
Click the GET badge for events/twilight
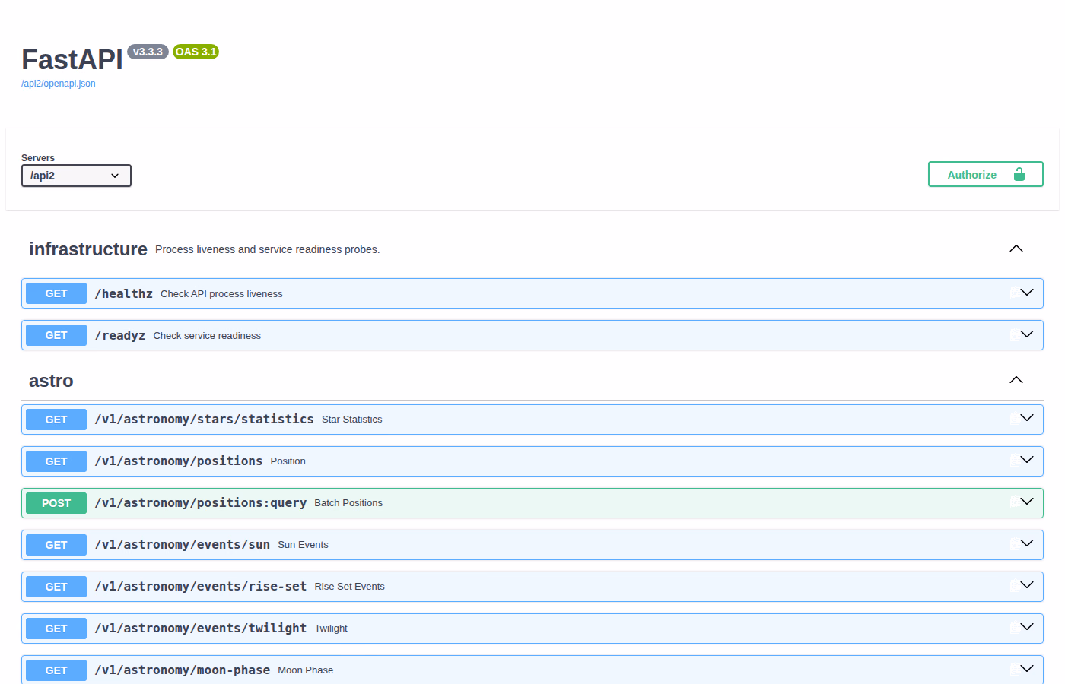pos(56,629)
